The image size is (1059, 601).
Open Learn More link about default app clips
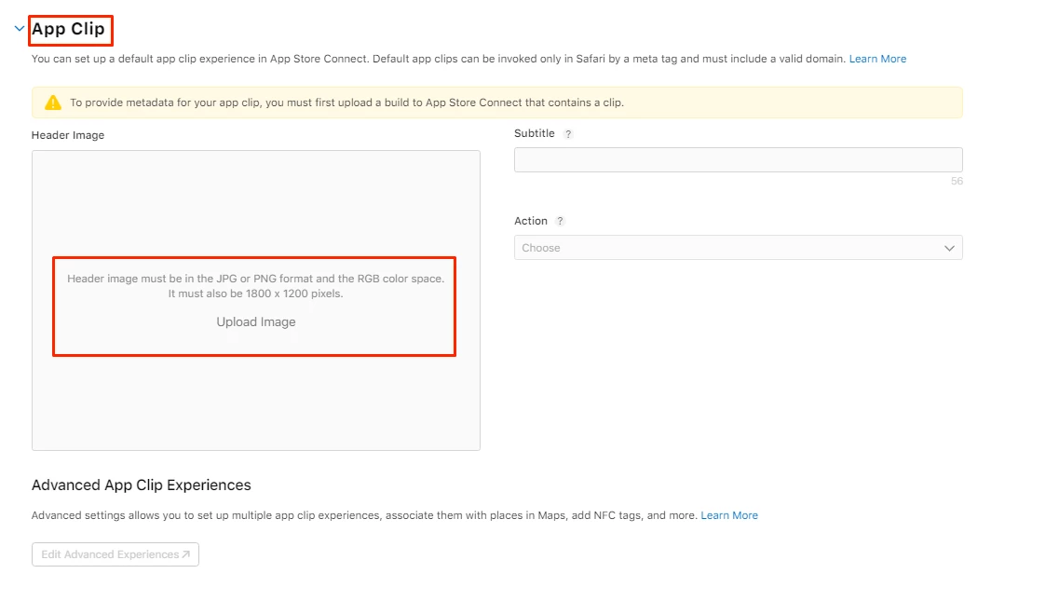point(877,59)
